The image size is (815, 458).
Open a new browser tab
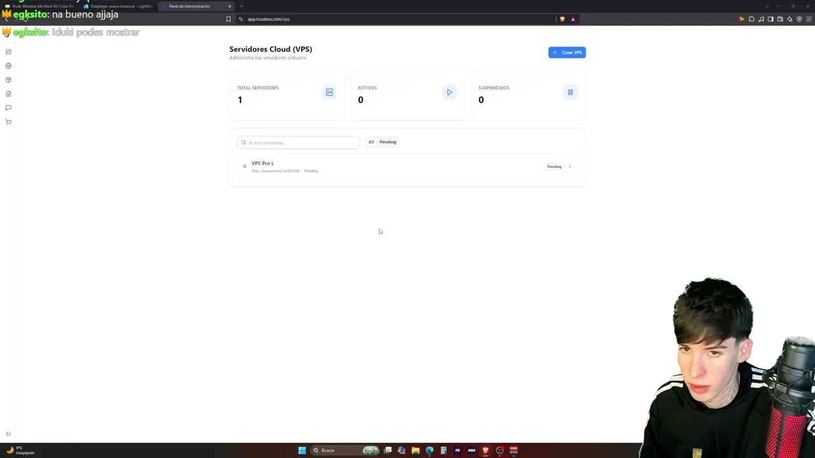click(x=241, y=6)
